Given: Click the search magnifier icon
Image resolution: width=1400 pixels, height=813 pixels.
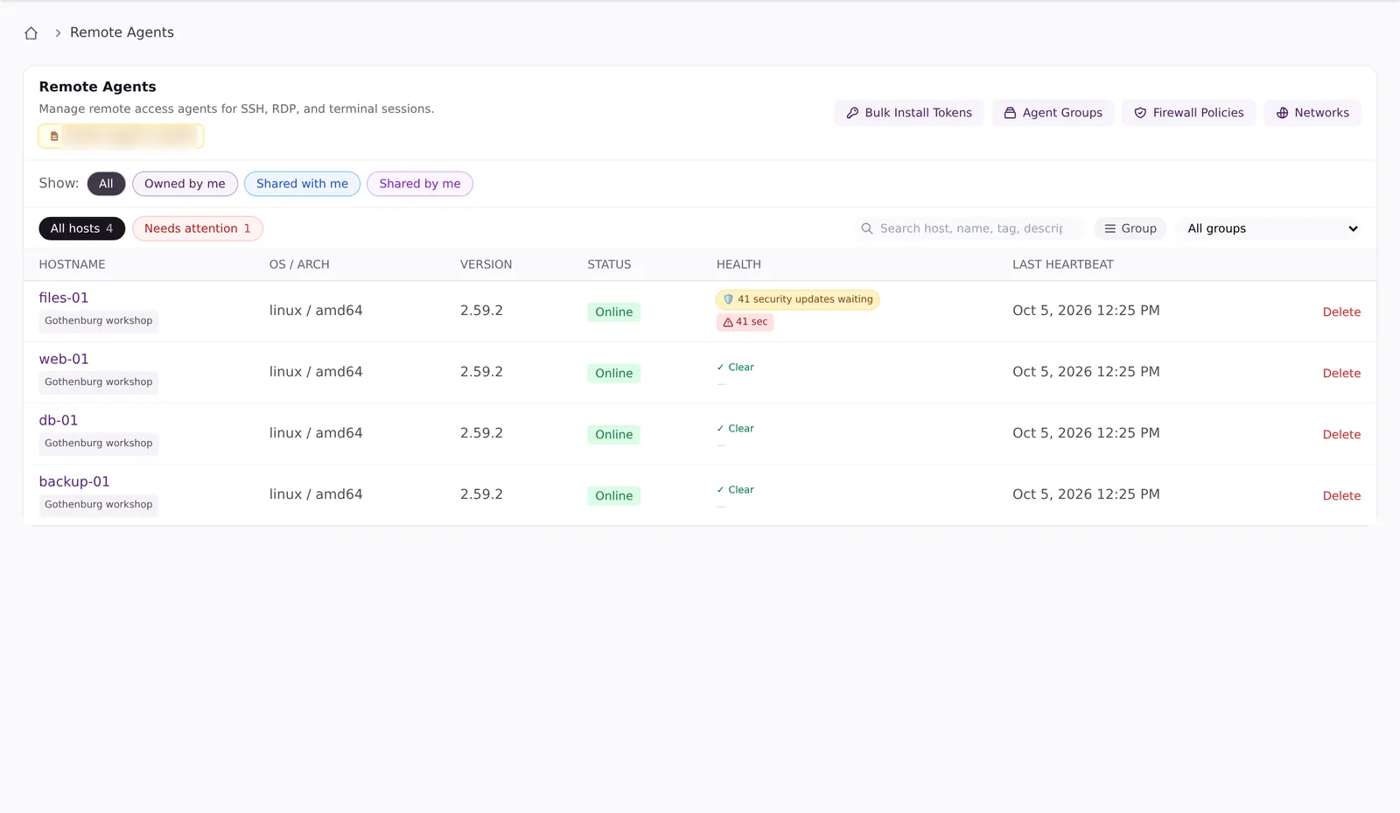Looking at the screenshot, I should pos(867,228).
